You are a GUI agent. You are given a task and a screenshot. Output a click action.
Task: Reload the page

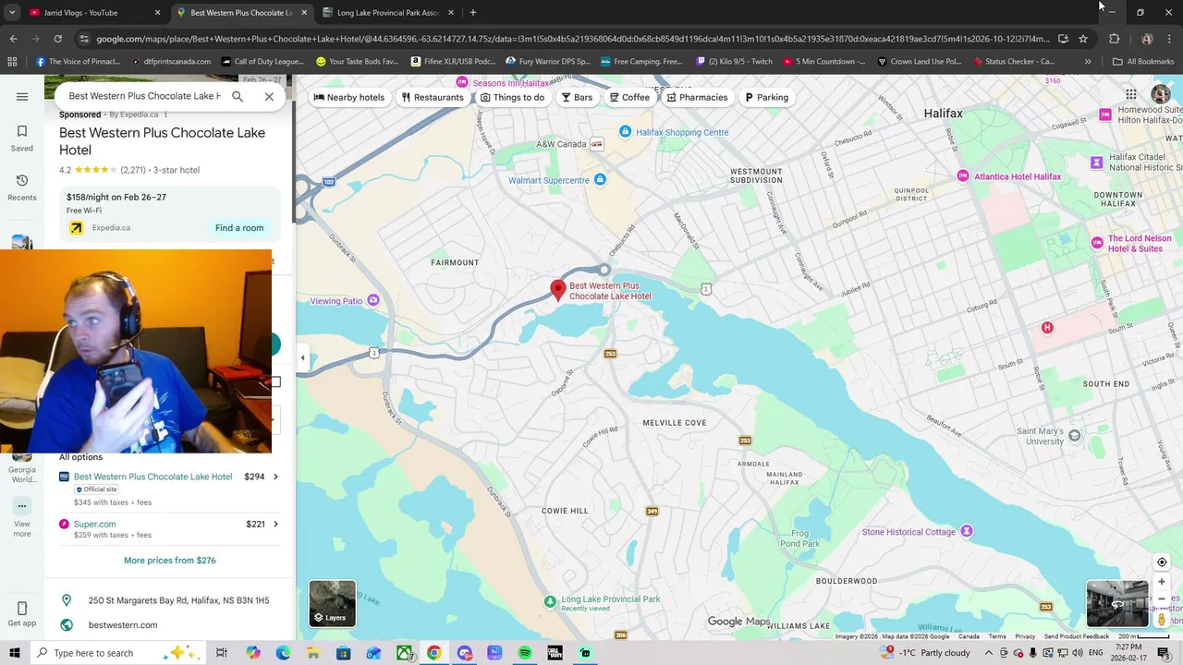[57, 39]
